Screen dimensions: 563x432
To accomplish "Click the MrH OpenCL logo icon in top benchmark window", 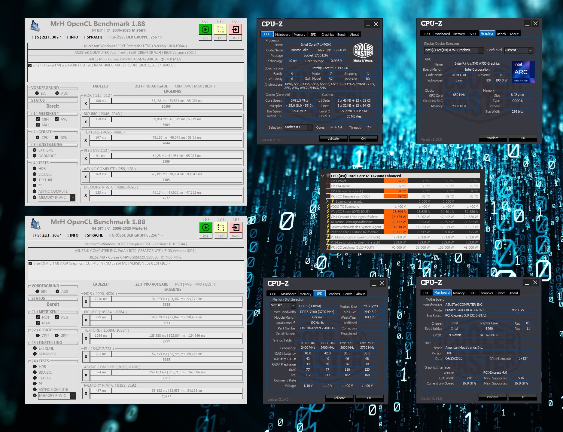I will [35, 26].
